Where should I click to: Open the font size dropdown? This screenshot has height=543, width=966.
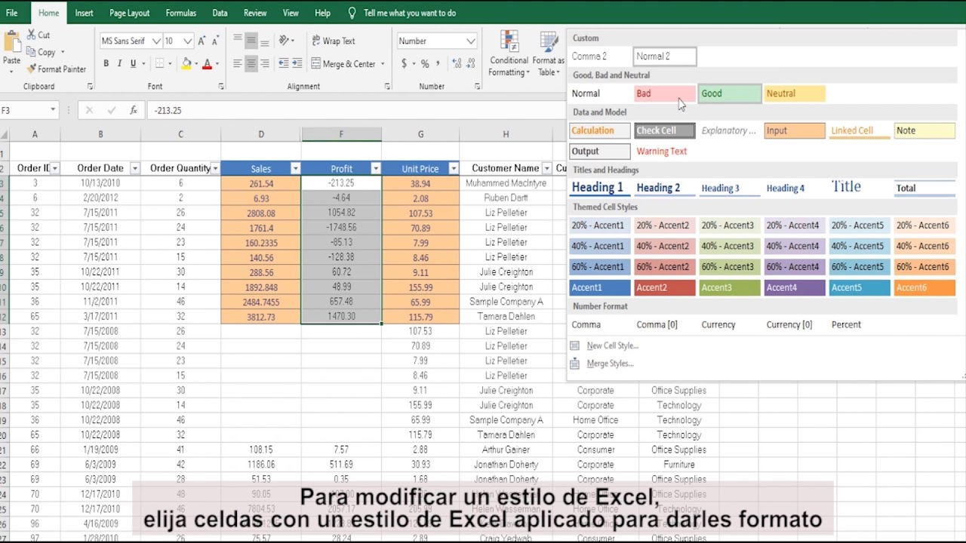tap(188, 41)
